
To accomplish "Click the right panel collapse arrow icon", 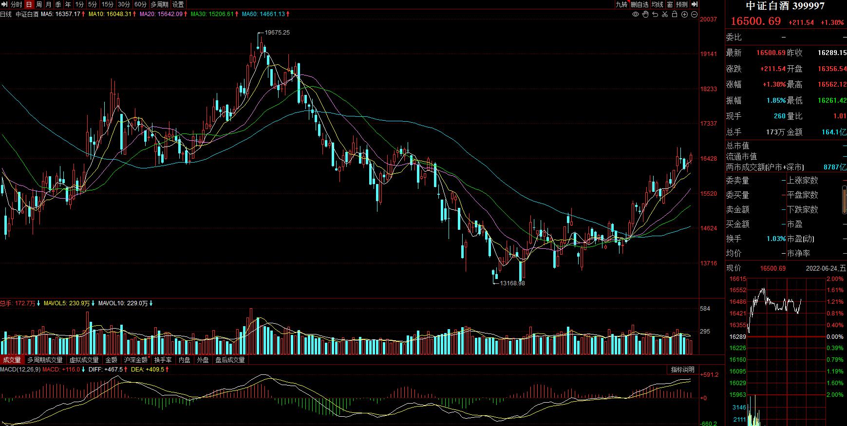I will point(695,4).
